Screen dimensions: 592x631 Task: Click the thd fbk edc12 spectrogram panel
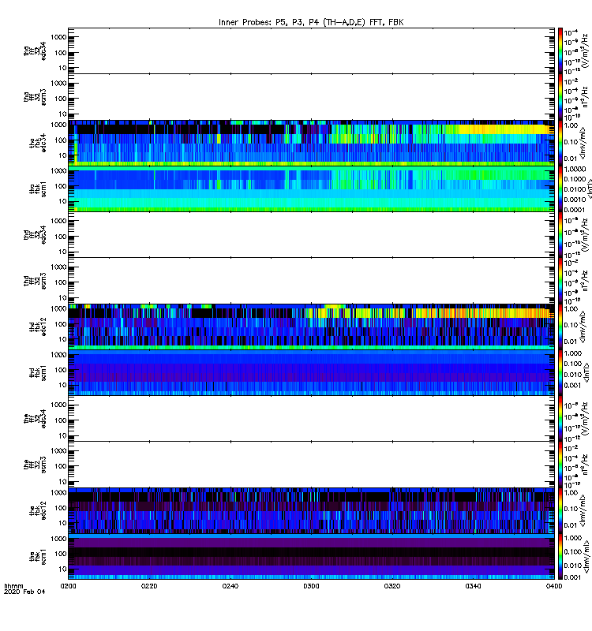pyautogui.click(x=311, y=327)
